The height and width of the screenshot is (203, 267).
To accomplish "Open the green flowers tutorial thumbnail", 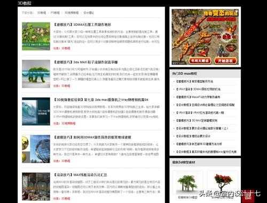I will click(36, 36).
